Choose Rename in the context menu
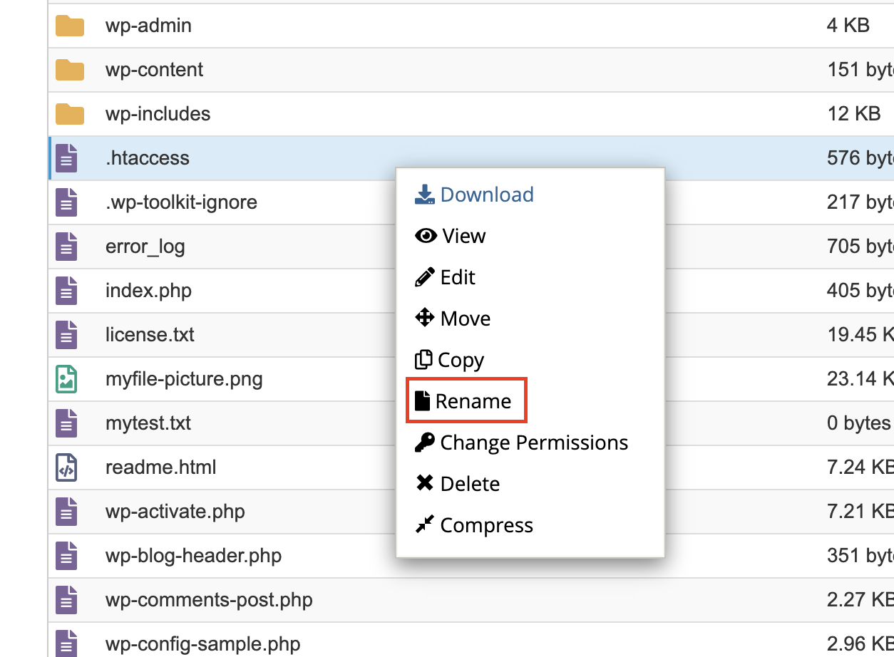The width and height of the screenshot is (894, 657). click(x=465, y=401)
